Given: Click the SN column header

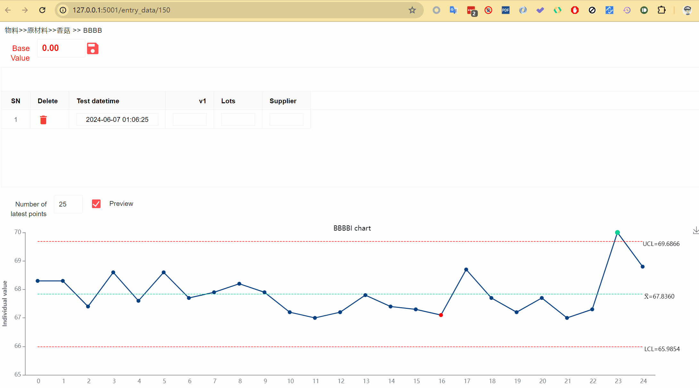Looking at the screenshot, I should [x=16, y=101].
